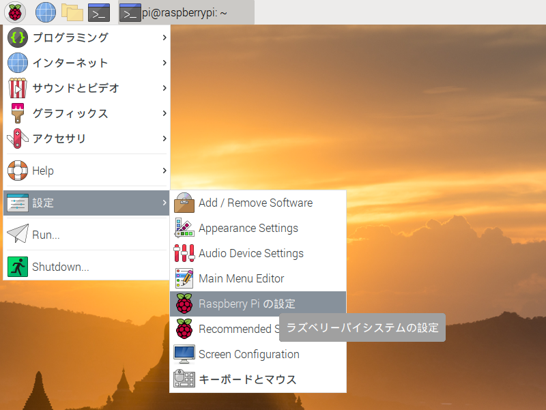Image resolution: width=546 pixels, height=410 pixels.
Task: Open Appearance Settings
Action: [258, 228]
